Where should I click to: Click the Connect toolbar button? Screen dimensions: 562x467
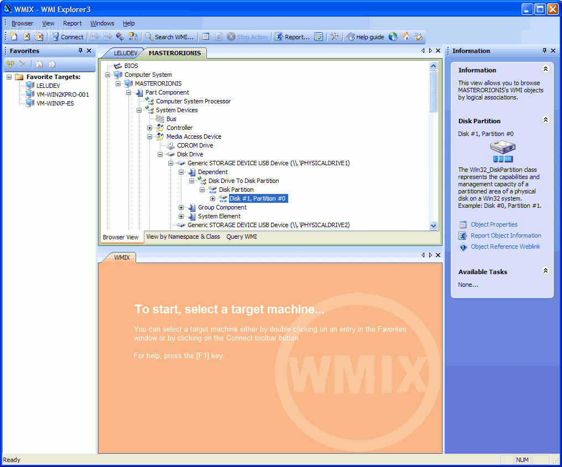click(67, 37)
